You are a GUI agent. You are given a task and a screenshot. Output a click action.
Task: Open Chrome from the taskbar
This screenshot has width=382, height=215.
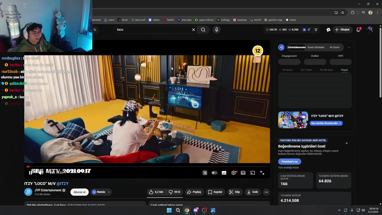click(187, 210)
